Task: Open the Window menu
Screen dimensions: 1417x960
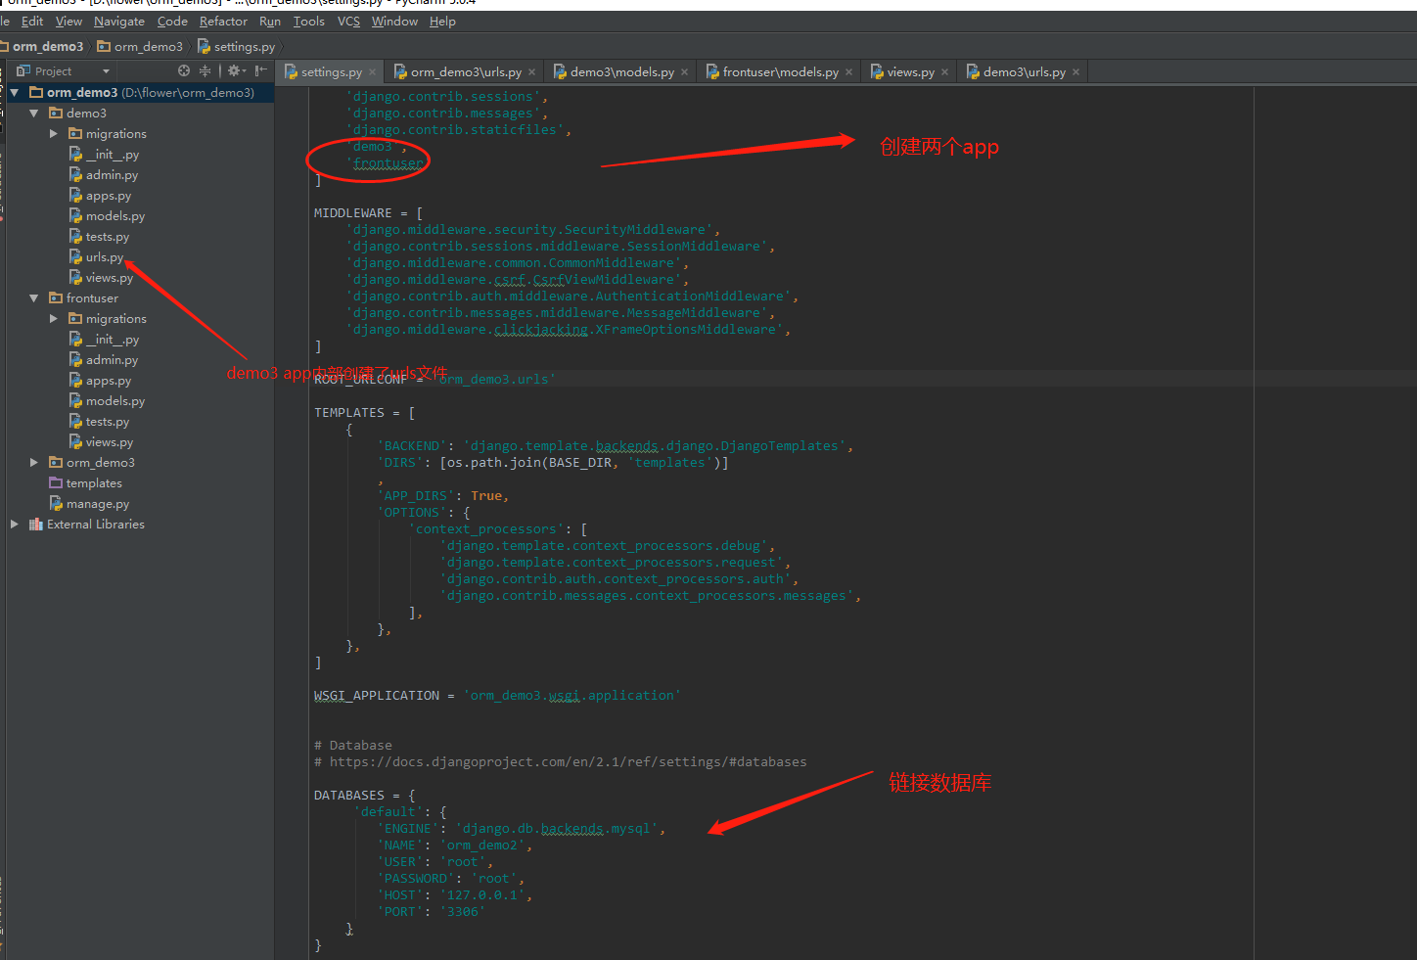Action: [x=394, y=22]
